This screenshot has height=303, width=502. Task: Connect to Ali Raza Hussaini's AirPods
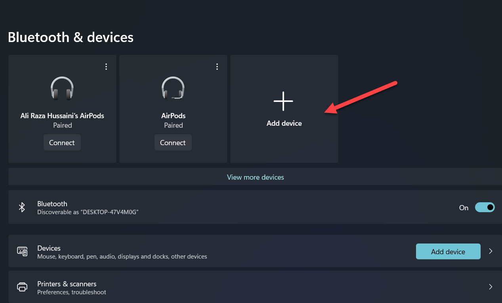pos(62,143)
